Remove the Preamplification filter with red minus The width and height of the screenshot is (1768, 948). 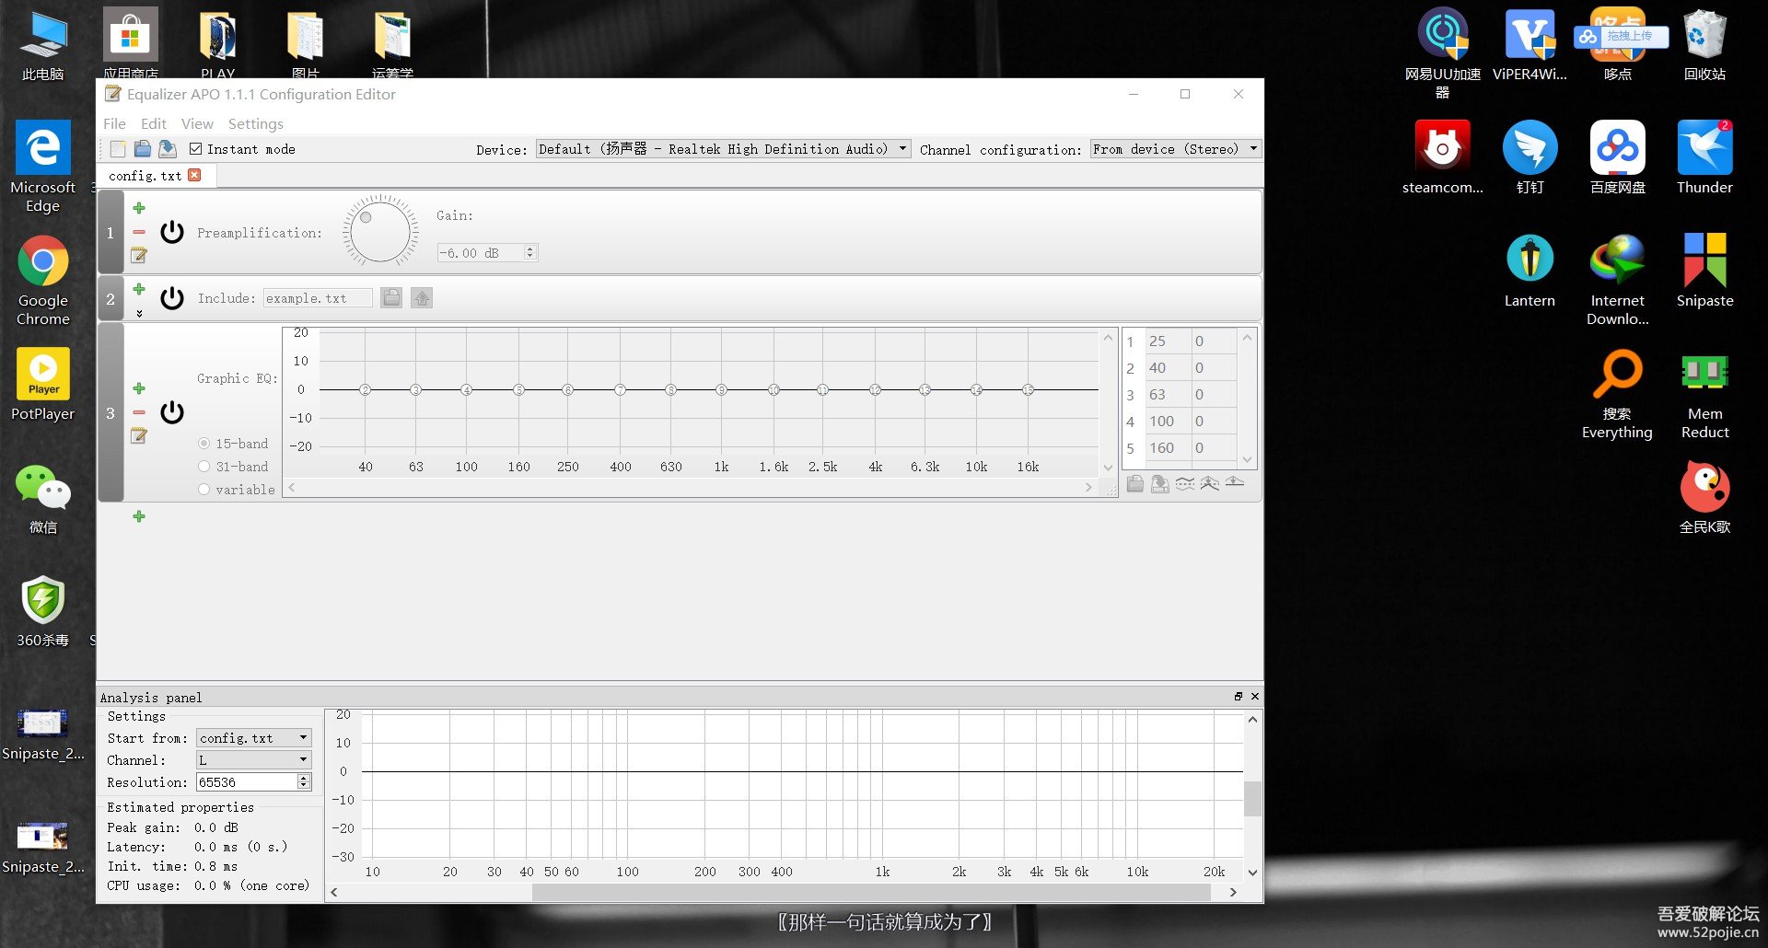tap(139, 232)
